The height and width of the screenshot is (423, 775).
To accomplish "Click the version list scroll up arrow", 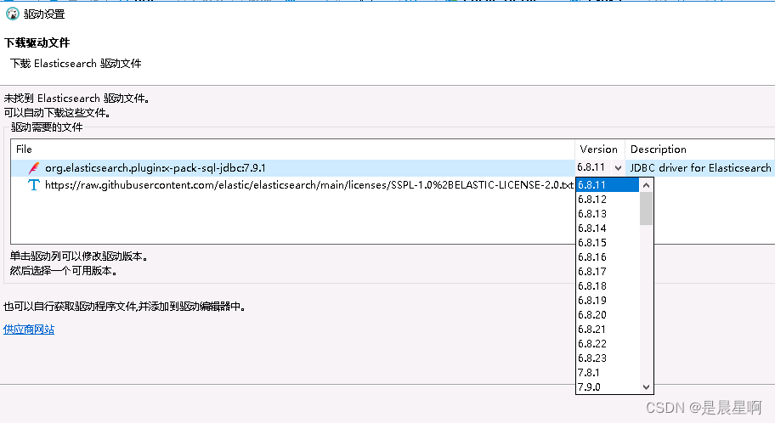I will 646,185.
